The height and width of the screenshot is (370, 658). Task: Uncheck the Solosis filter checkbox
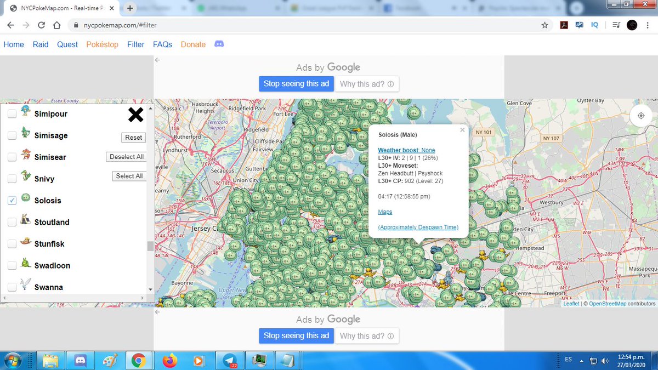tap(12, 201)
